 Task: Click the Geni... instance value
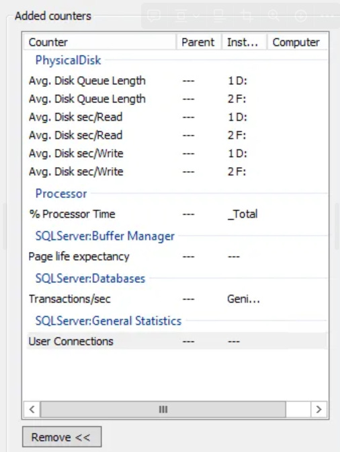pos(243,299)
